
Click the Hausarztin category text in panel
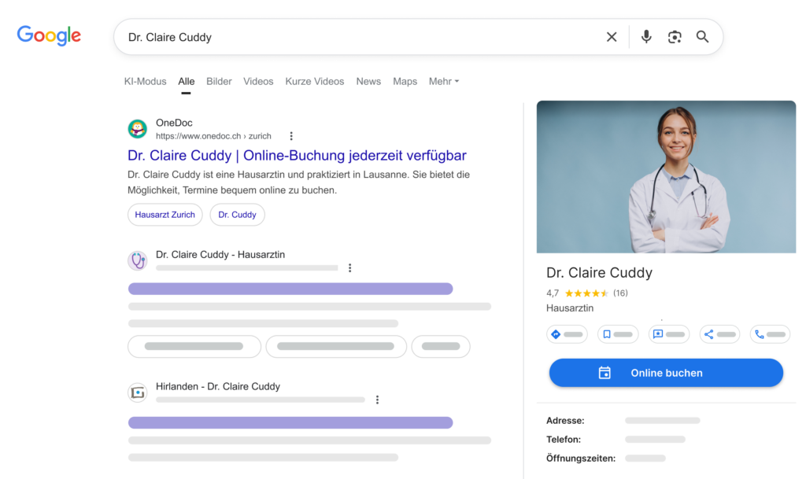tap(570, 308)
